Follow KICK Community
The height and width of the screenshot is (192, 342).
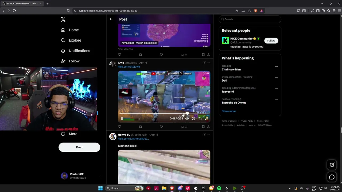tap(271, 41)
